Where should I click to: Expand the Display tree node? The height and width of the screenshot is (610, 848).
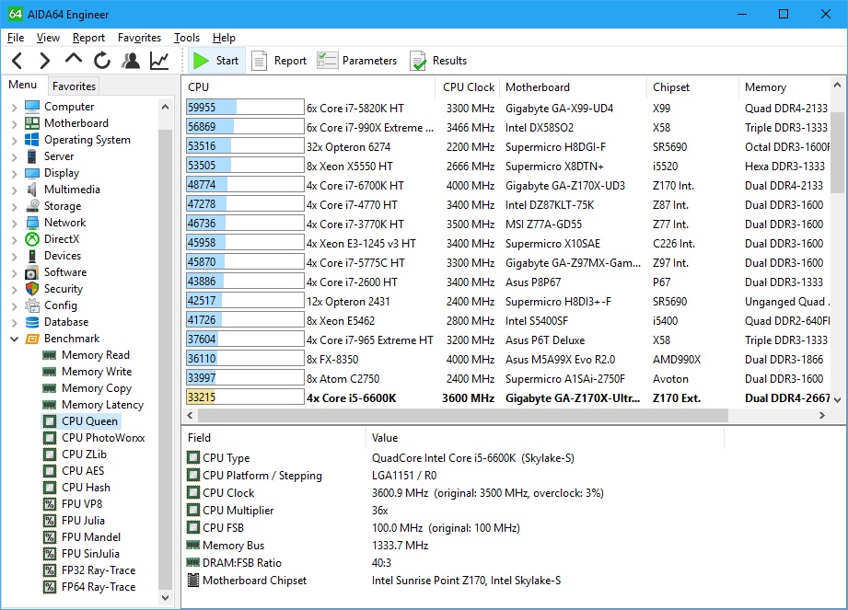(x=14, y=174)
